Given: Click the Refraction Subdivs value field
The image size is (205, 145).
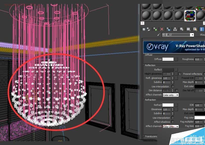Looking at the screenshot, I should point(167,113).
